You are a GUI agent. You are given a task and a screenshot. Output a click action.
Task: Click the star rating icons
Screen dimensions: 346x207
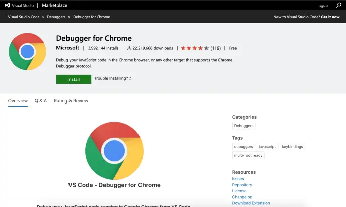194,48
